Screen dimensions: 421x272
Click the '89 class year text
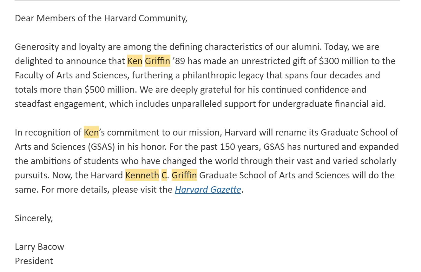click(x=179, y=61)
